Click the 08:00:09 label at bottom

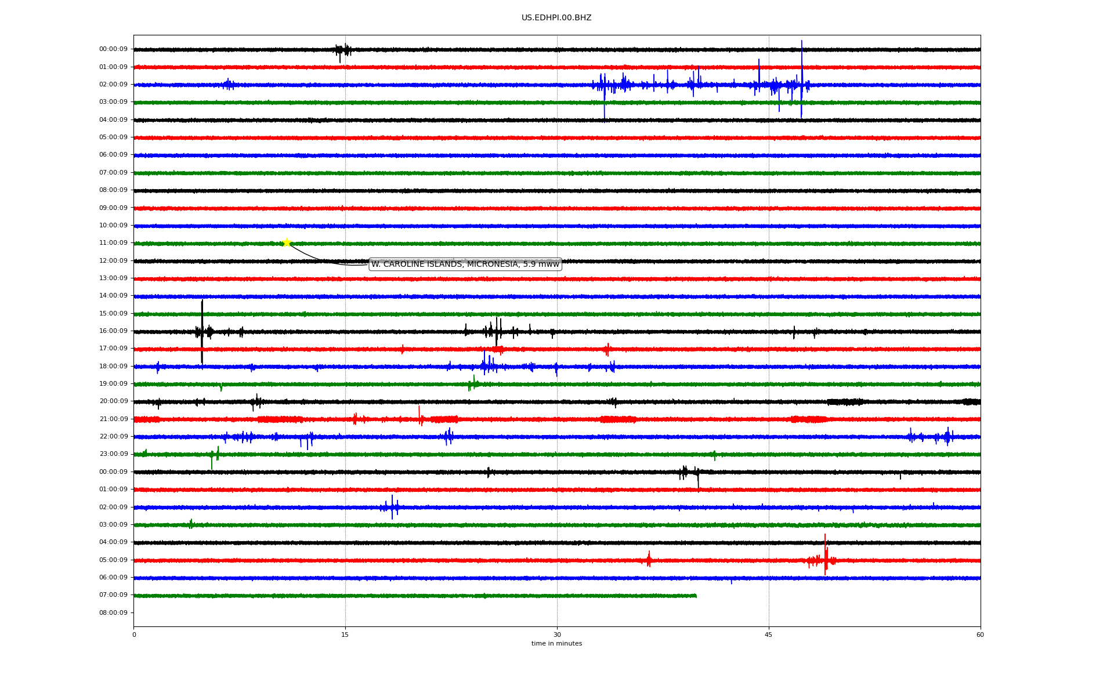click(113, 613)
